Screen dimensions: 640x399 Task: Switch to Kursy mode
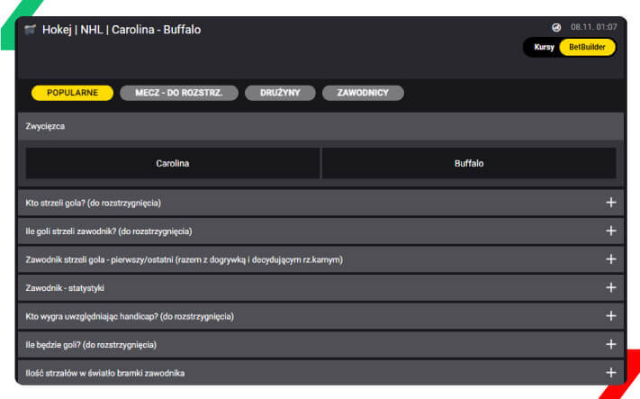[x=544, y=47]
